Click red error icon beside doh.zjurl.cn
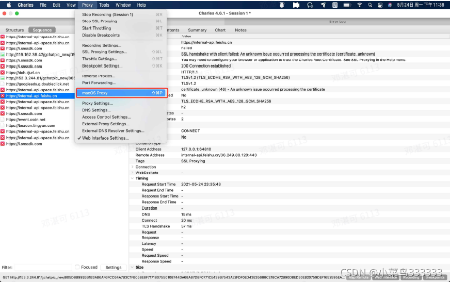 3,73
